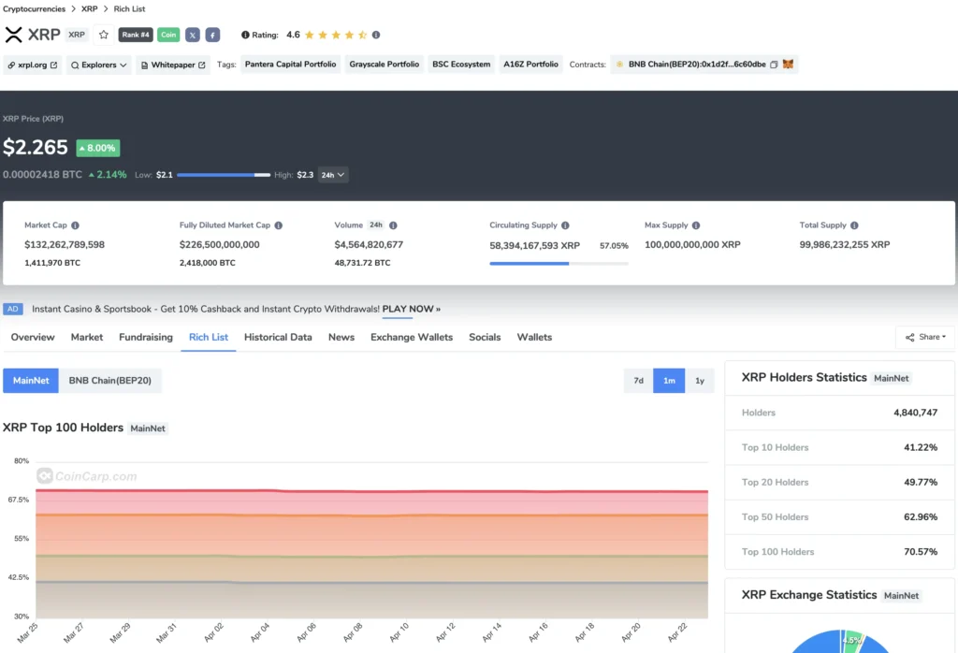
Task: Open the Share dropdown menu
Action: (924, 337)
